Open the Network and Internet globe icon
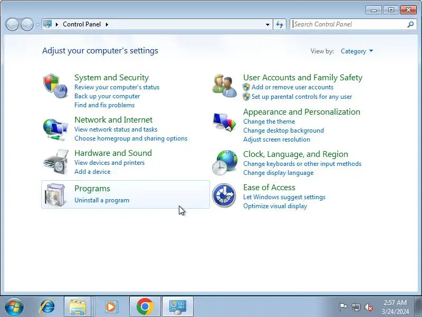 click(x=55, y=129)
